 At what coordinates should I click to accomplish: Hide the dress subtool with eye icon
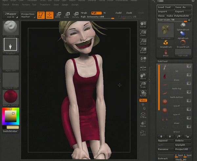pos(189,75)
